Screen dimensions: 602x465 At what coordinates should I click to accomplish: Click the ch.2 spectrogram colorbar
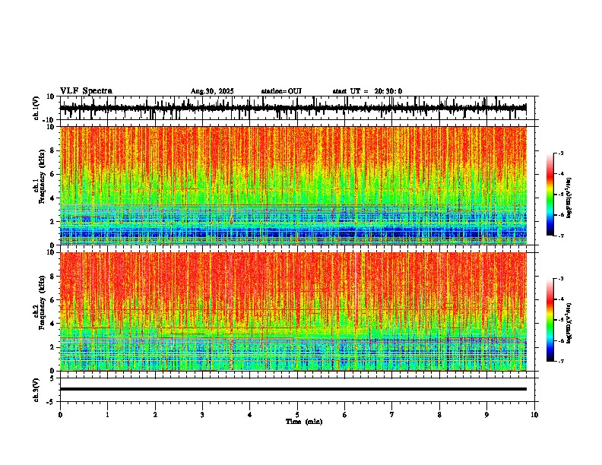(x=550, y=320)
